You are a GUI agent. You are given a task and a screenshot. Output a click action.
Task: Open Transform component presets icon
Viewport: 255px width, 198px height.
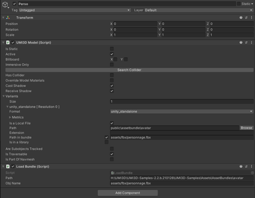(246, 18)
